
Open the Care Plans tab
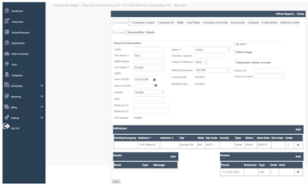[193, 23]
